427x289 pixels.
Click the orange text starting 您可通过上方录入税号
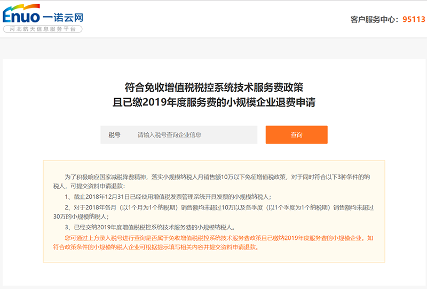tap(213, 237)
